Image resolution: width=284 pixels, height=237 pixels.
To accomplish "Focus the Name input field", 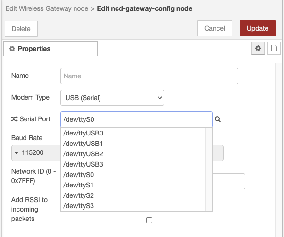I will 149,76.
